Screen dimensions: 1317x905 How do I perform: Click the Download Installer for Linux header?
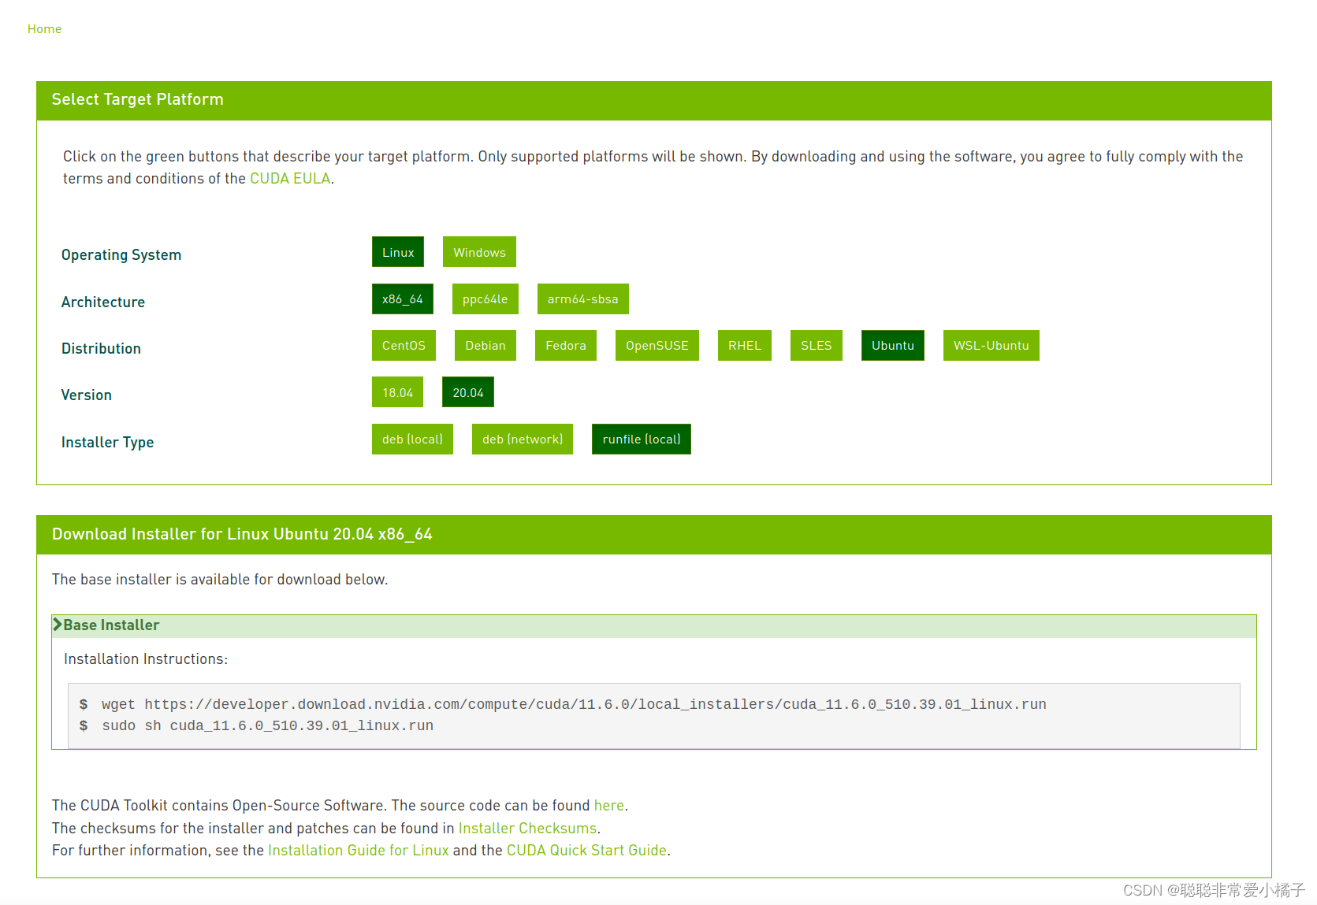pos(654,535)
